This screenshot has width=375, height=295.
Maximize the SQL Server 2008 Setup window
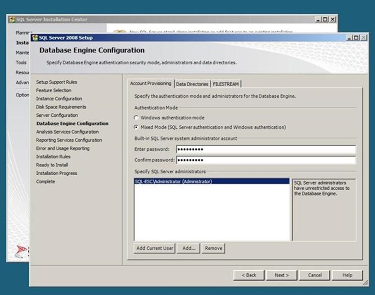pos(356,38)
